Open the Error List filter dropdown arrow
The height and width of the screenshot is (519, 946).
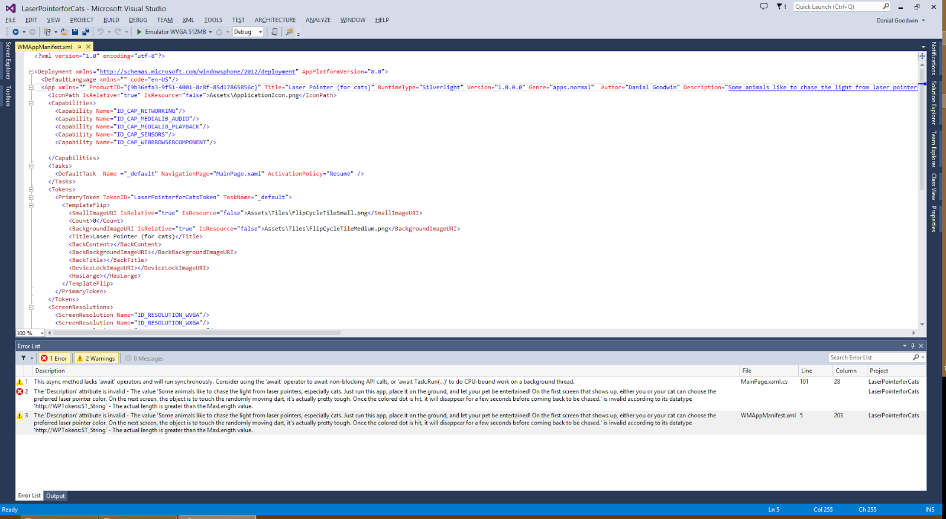[x=32, y=358]
